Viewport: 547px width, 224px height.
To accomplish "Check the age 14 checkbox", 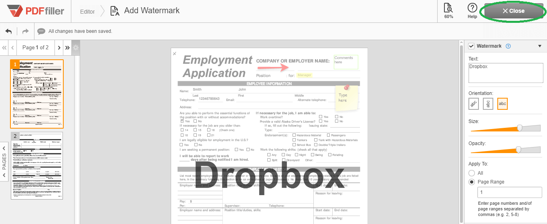I will (x=182, y=130).
